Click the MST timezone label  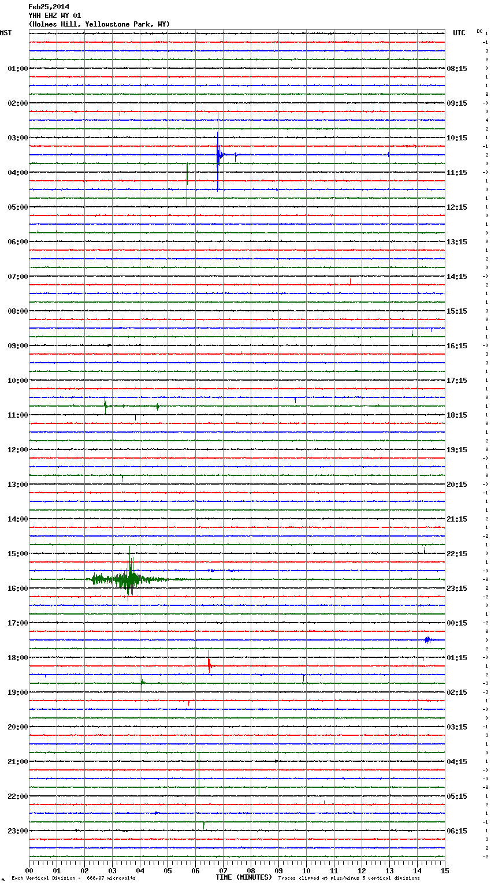pyautogui.click(x=6, y=33)
